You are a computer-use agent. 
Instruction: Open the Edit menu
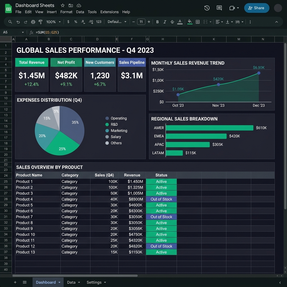tap(28, 12)
